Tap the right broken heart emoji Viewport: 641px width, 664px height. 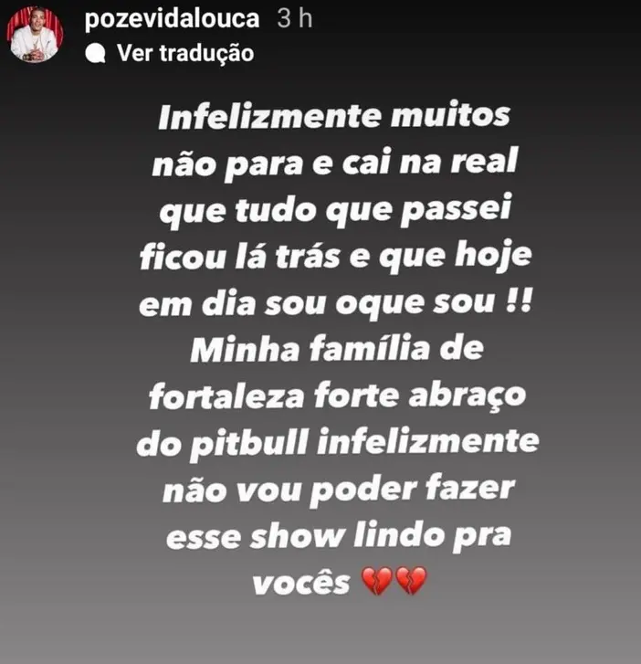411,581
